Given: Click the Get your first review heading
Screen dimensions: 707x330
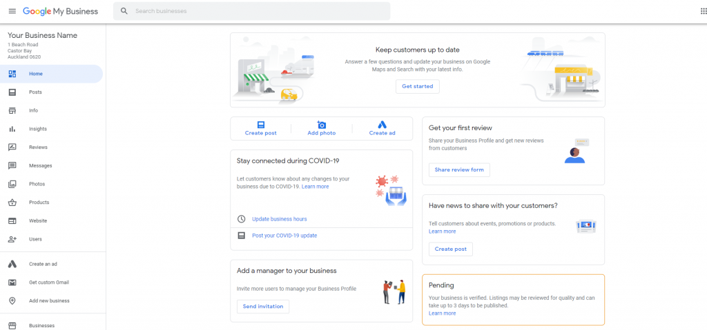Looking at the screenshot, I should [461, 128].
